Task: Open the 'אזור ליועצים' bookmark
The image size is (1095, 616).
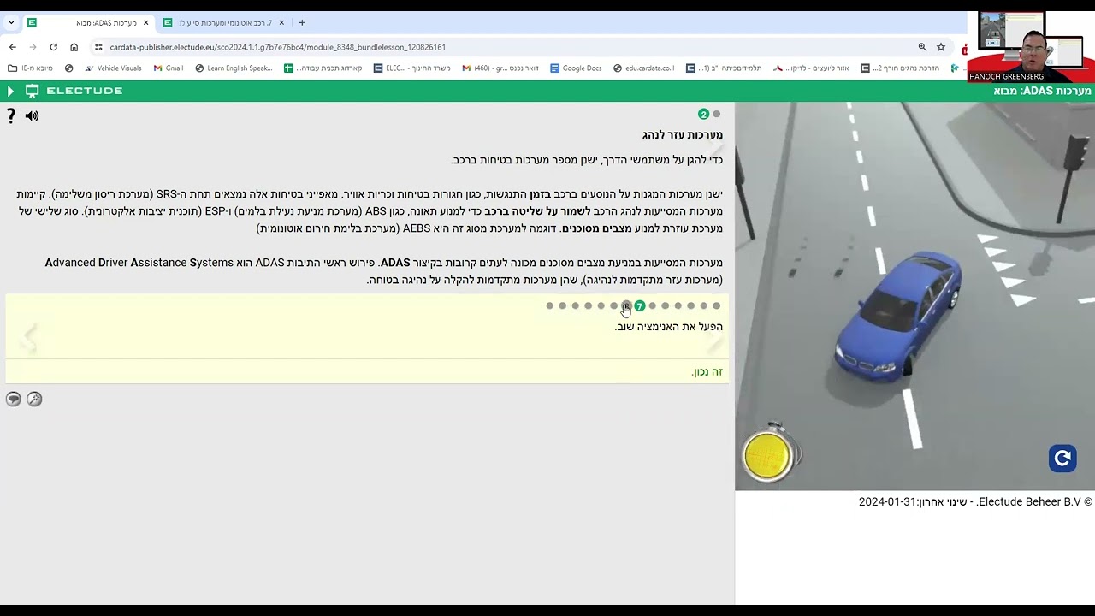Action: coord(811,68)
